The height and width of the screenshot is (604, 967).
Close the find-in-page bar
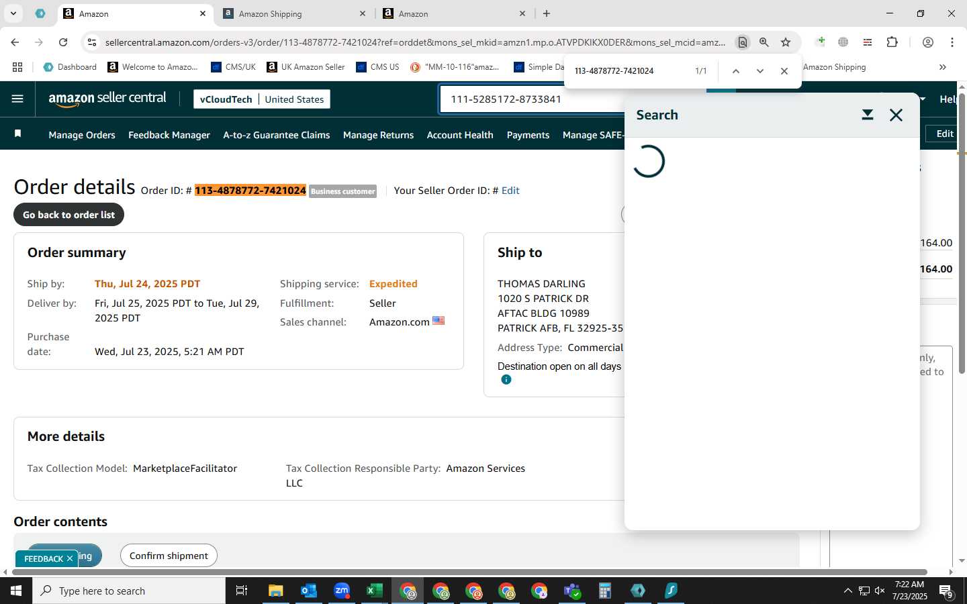pos(784,70)
